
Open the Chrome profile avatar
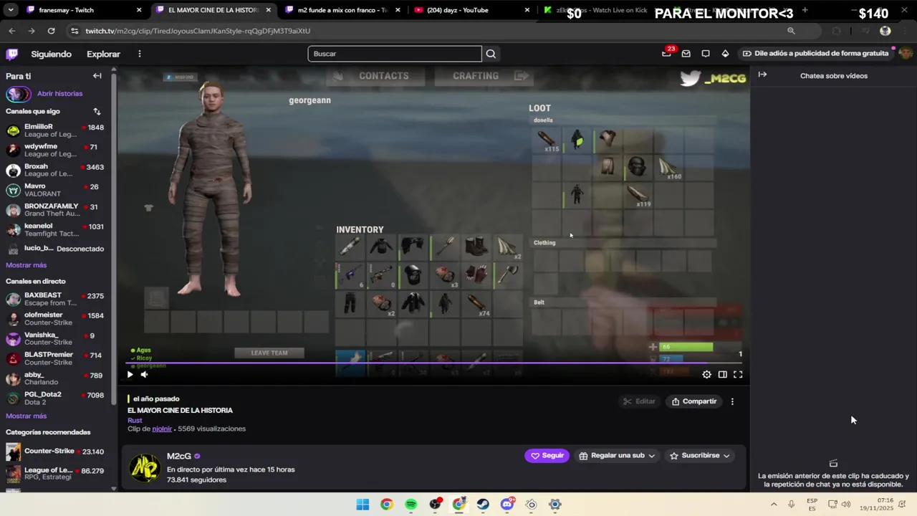(x=885, y=31)
